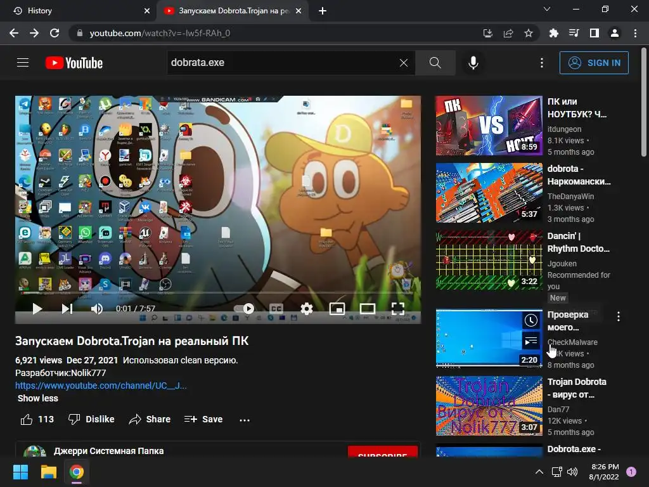Toggle the autoplay switch in player
Viewport: 649px width, 487px height.
pos(244,309)
